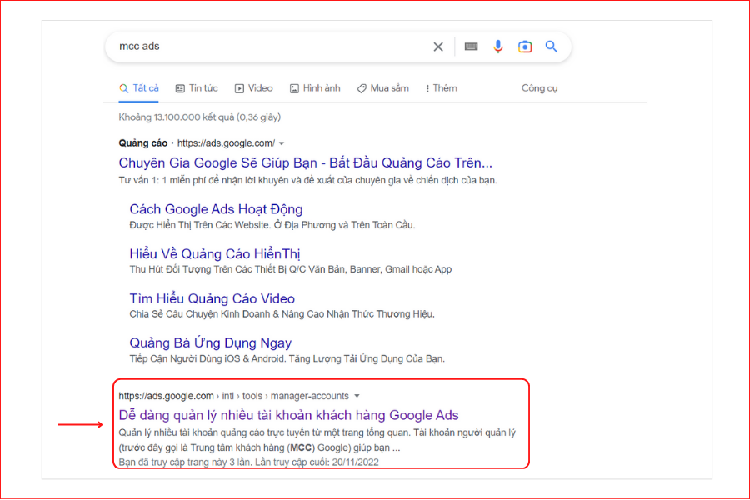Start voice search with the microphone icon
The height and width of the screenshot is (500, 750).
(x=498, y=47)
